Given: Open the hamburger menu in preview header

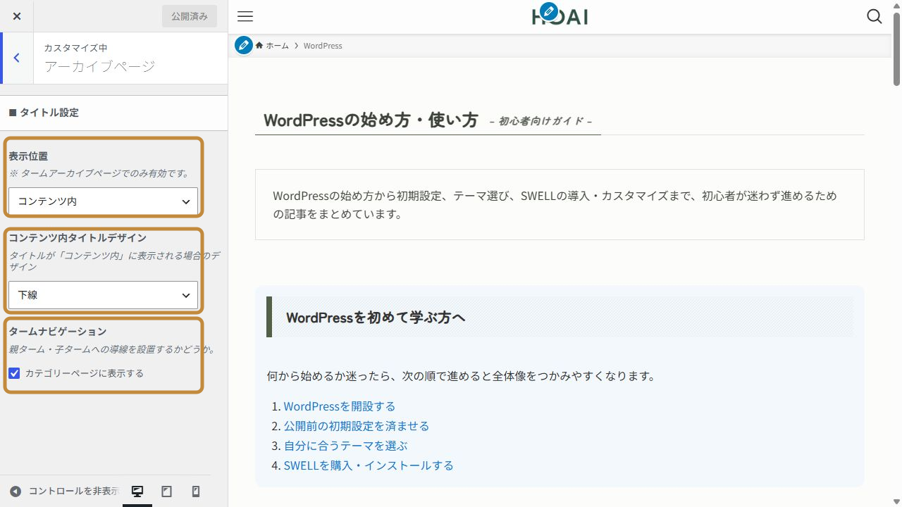Looking at the screenshot, I should pyautogui.click(x=245, y=17).
